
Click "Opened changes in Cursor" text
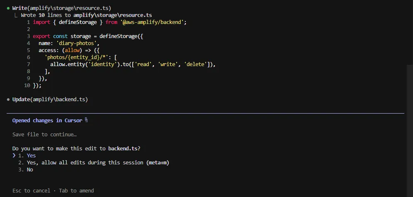[47, 121]
